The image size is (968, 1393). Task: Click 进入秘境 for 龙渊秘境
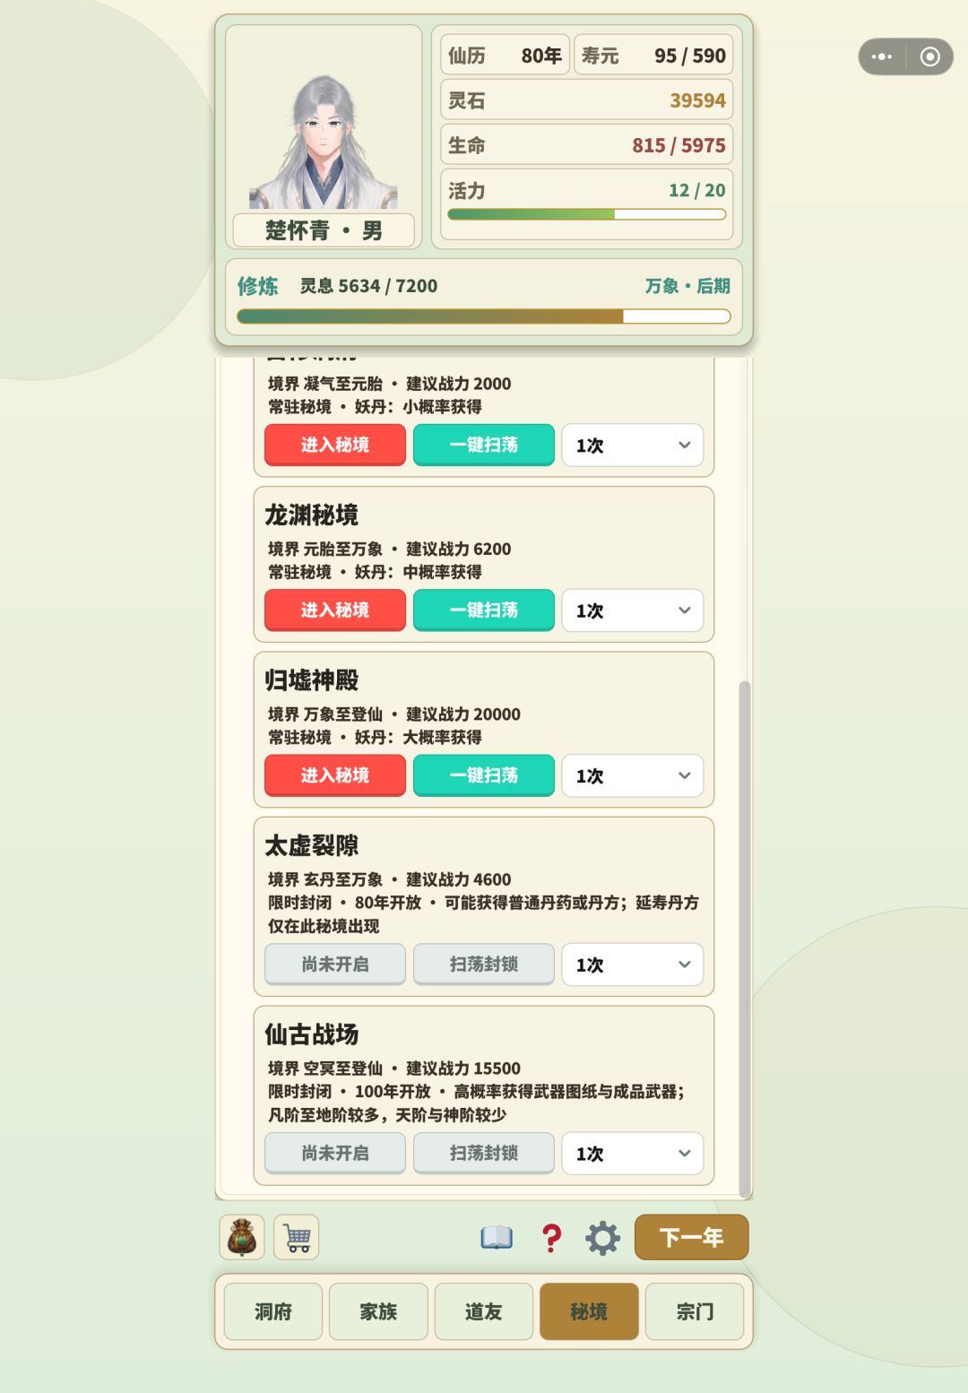[335, 610]
